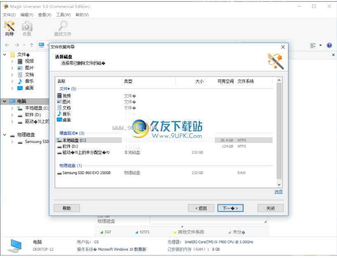Select Samsung SSD in sidebar tree

37,142
